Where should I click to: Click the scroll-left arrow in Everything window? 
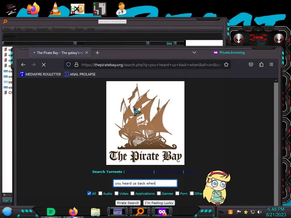tap(5, 195)
